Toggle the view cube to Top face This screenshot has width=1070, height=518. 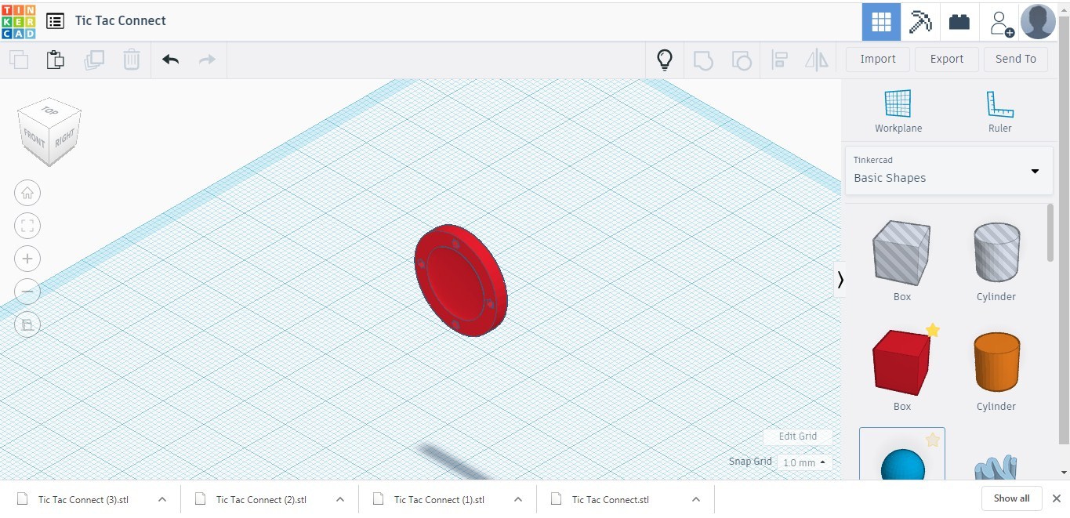pos(49,112)
